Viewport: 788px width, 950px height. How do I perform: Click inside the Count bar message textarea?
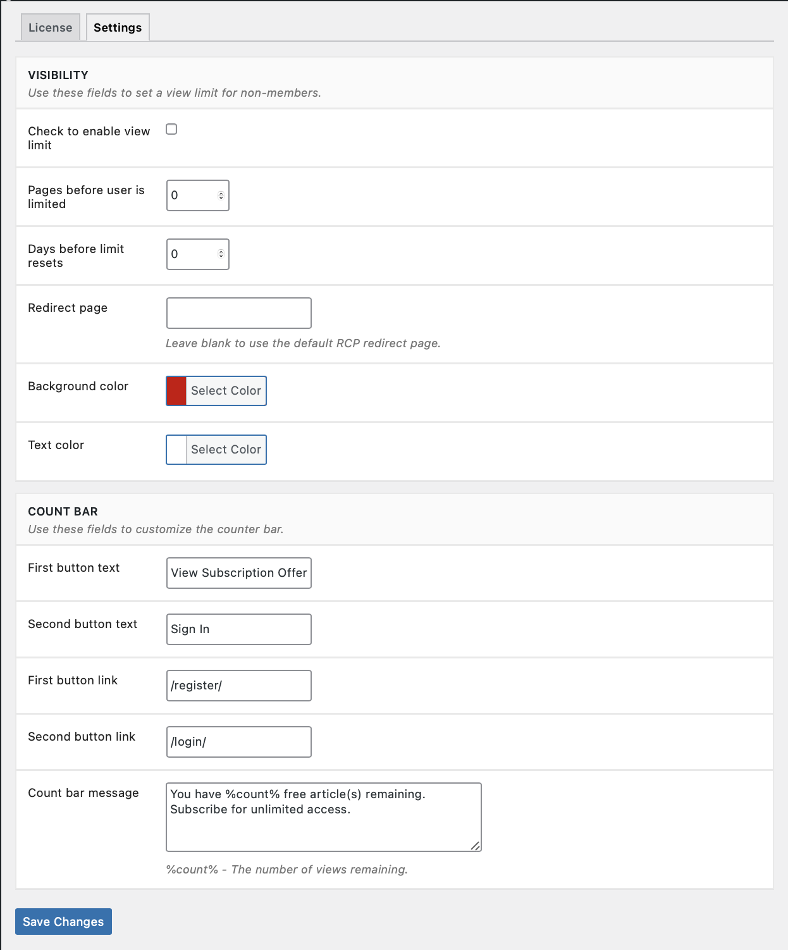coord(324,817)
